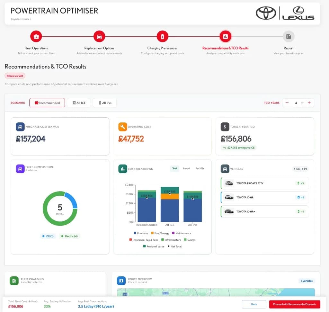Click the Proace City x3 count badge
Screen dimensions: 329x312
coord(301,183)
